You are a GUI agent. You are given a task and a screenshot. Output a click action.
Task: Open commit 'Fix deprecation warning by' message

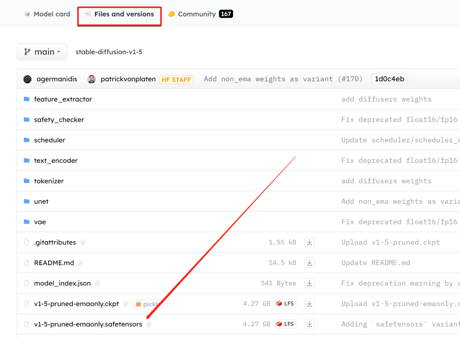click(x=400, y=284)
